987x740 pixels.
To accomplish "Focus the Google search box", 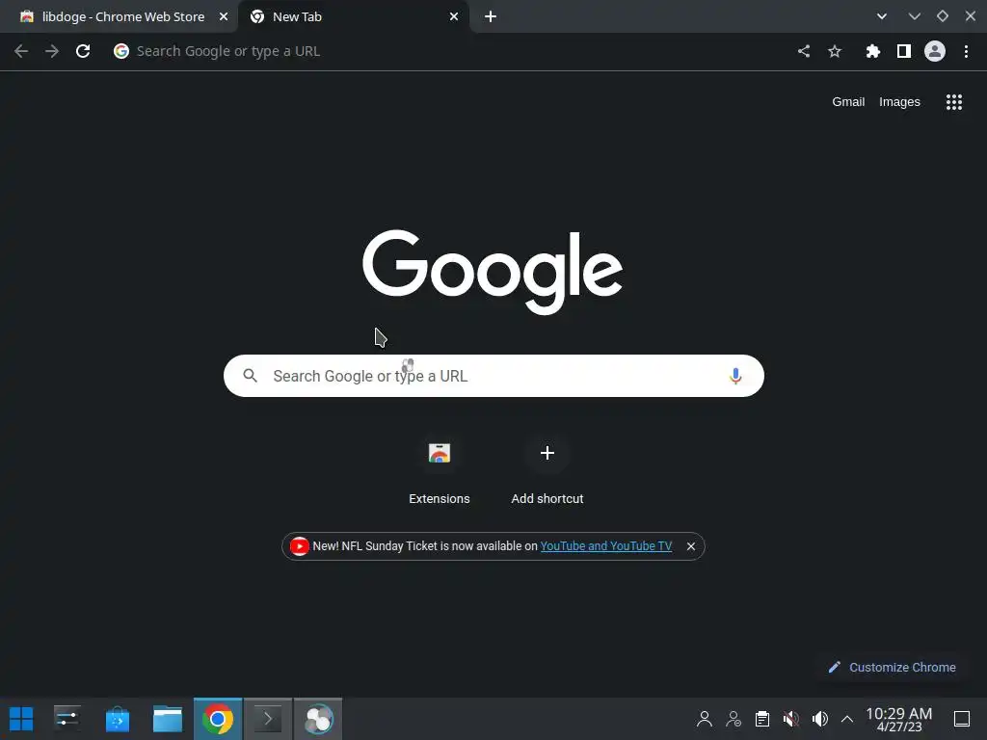I will [493, 376].
